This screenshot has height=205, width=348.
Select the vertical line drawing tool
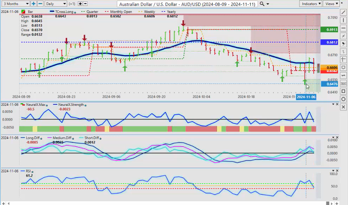[x=343, y=20]
